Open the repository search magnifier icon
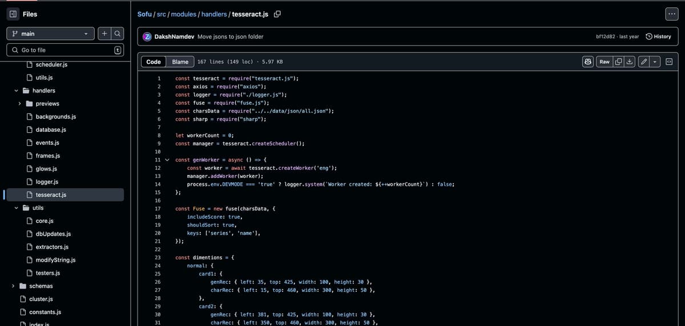 [x=117, y=34]
